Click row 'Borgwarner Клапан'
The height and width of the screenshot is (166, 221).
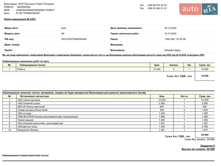tap(109, 130)
